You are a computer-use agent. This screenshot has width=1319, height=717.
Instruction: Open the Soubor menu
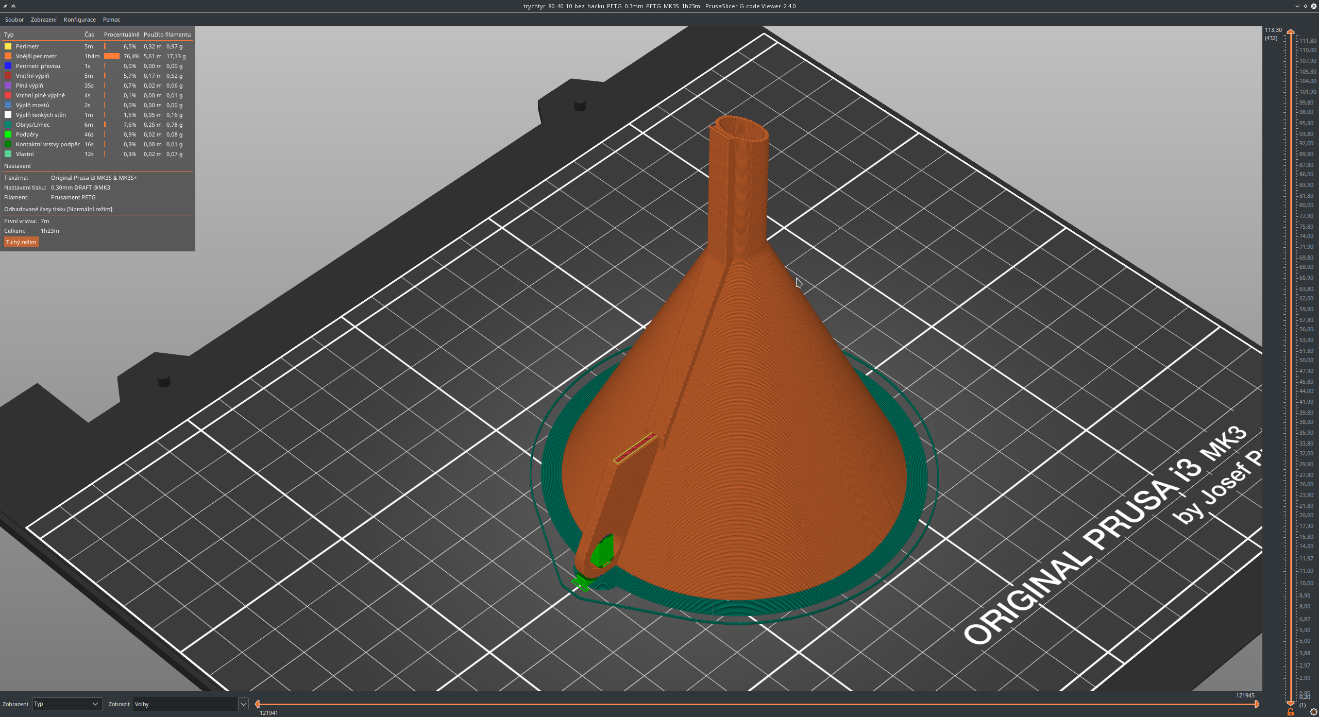[x=14, y=20]
